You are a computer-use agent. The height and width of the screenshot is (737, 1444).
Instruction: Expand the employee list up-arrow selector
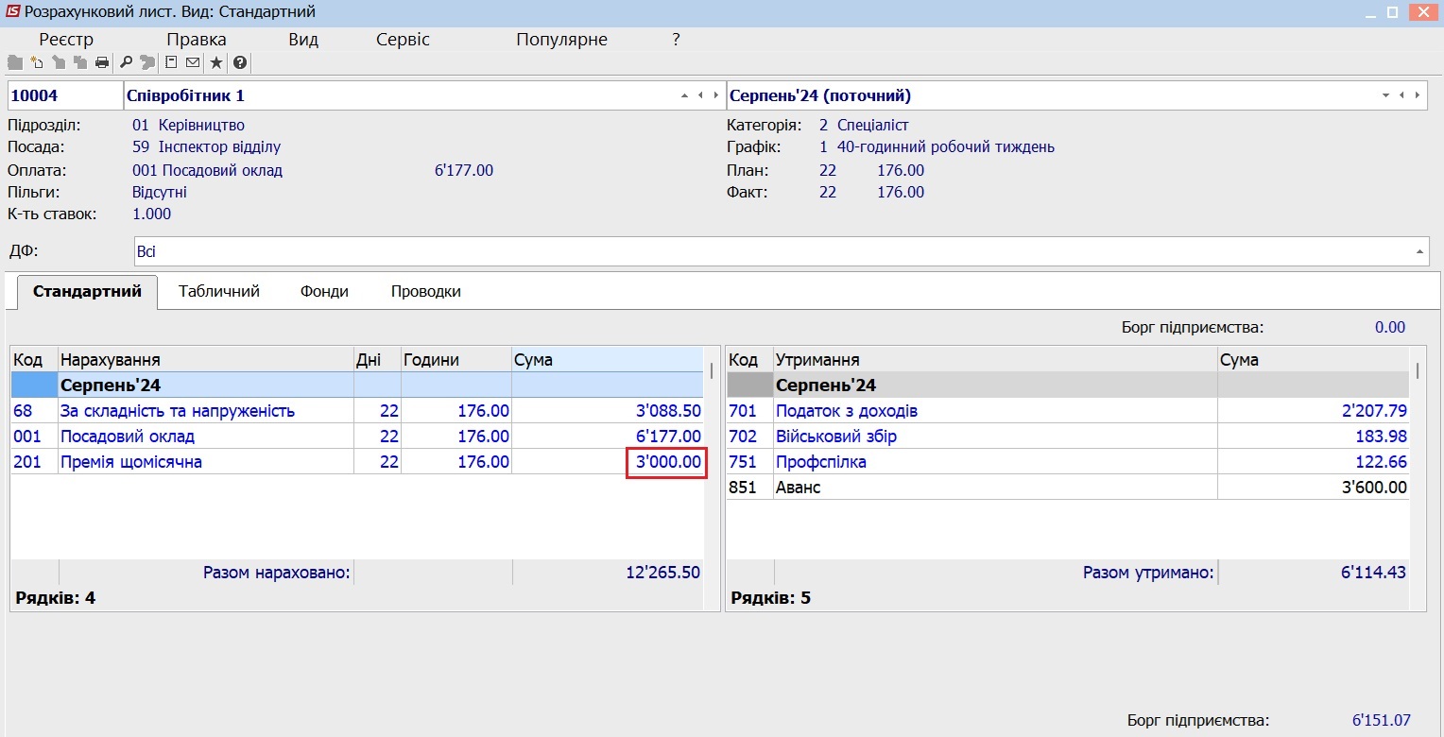pyautogui.click(x=684, y=95)
